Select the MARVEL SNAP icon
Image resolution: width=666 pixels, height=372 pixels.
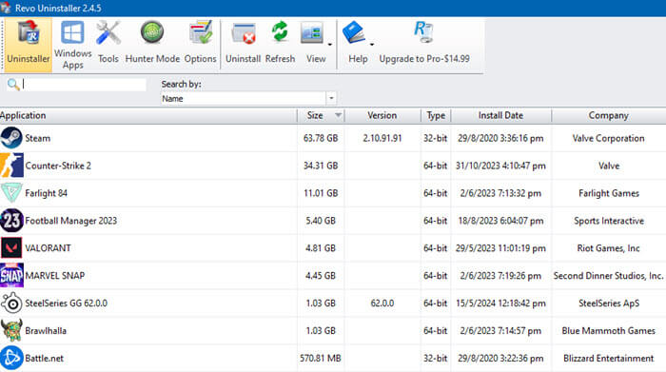[x=11, y=276]
